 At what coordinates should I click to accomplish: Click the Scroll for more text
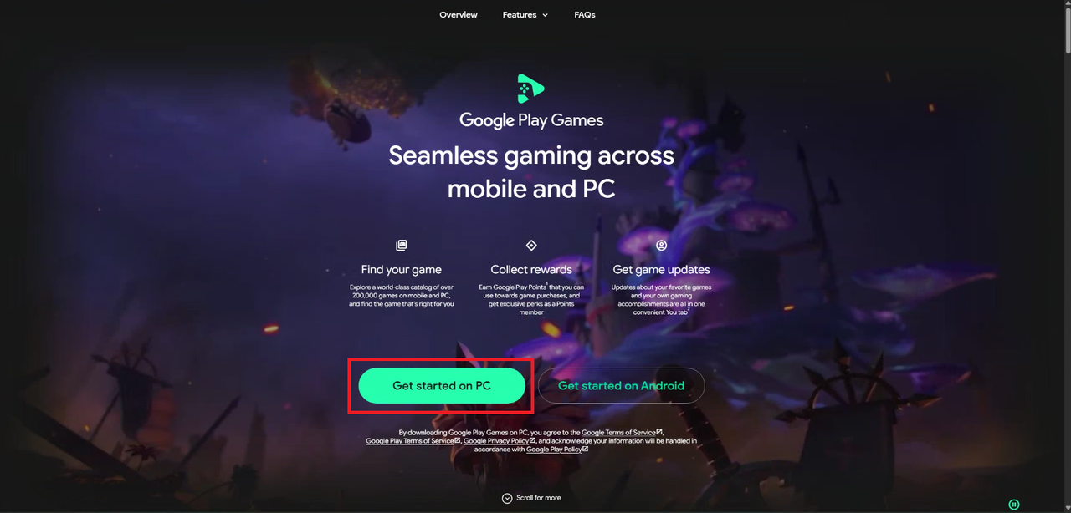coord(539,498)
